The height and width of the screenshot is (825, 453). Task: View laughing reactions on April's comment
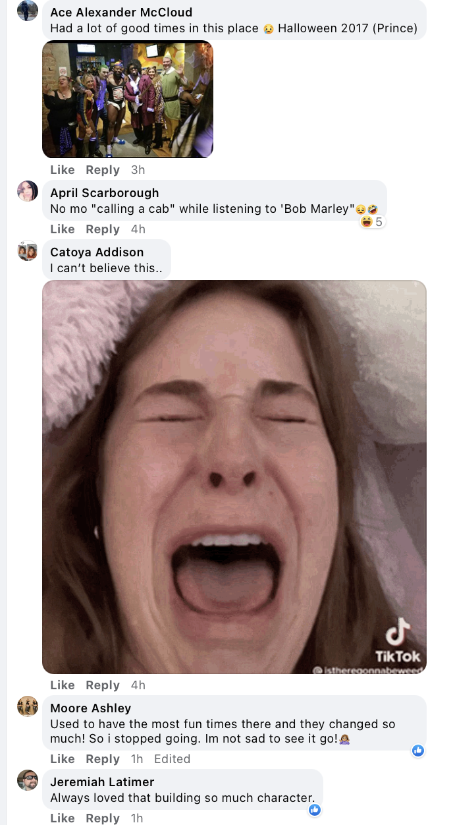372,222
